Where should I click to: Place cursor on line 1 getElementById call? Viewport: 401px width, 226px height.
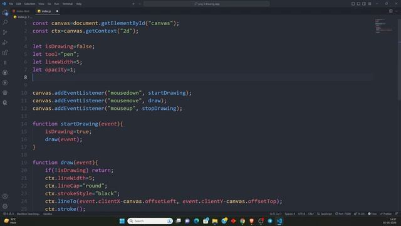point(123,23)
